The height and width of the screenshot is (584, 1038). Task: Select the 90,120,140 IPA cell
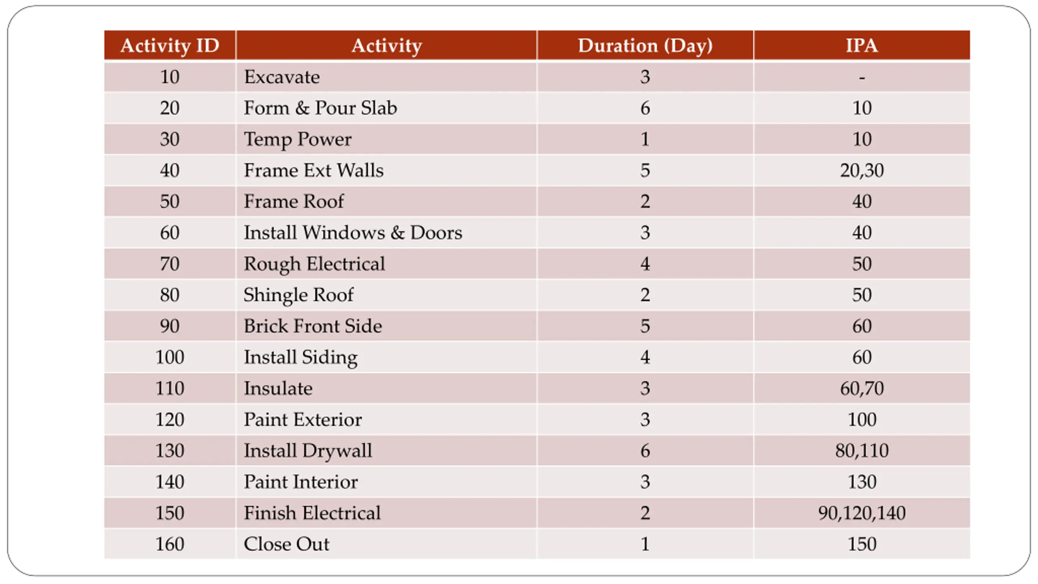pos(862,513)
